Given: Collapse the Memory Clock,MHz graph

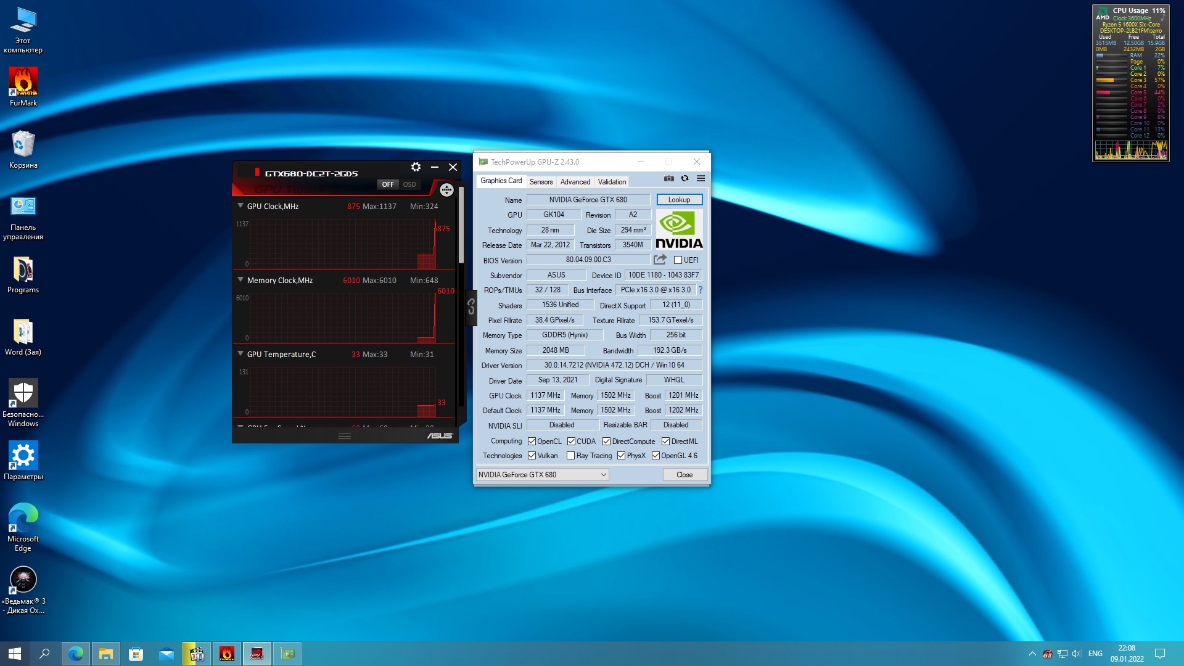Looking at the screenshot, I should point(240,280).
